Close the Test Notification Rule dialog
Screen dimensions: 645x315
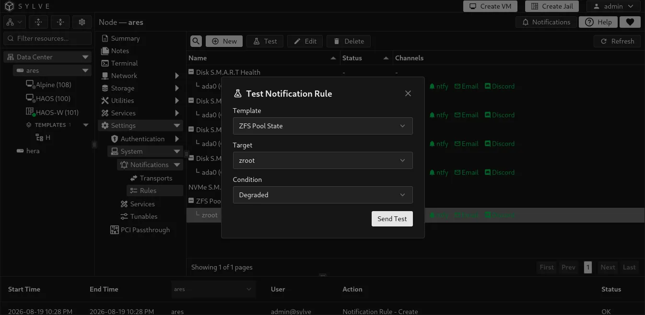408,93
